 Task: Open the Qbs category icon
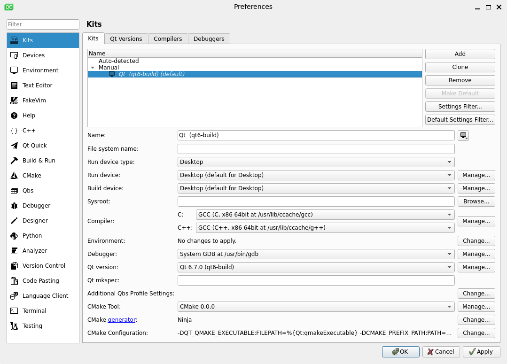click(14, 190)
